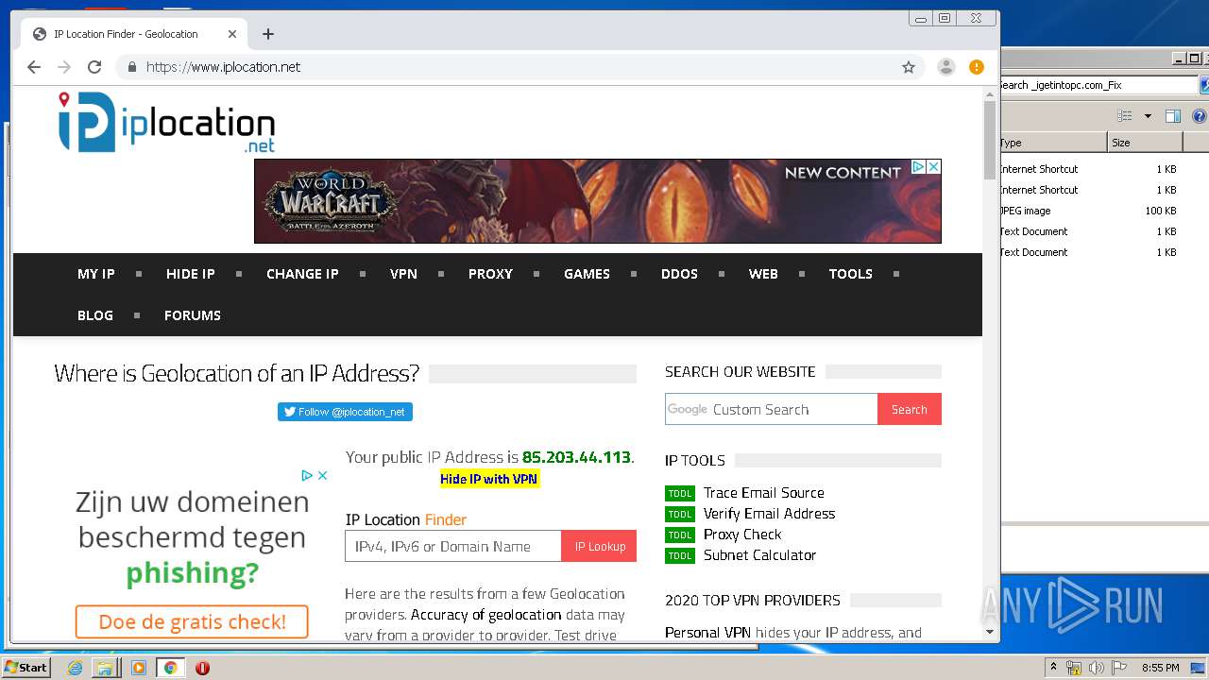This screenshot has width=1209, height=680.
Task: Open Explorer view options dropdown arrow
Action: [1148, 116]
